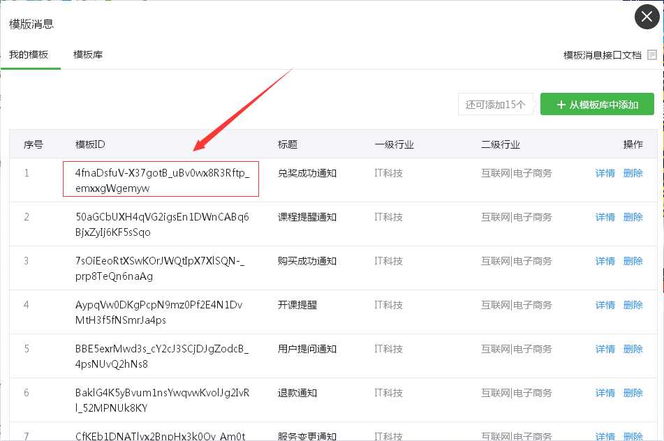Delete the 购买成功通知 template
This screenshot has width=664, height=441.
point(633,261)
